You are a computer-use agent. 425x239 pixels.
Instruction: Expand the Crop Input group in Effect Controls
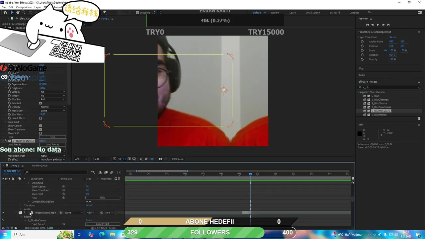[6, 122]
